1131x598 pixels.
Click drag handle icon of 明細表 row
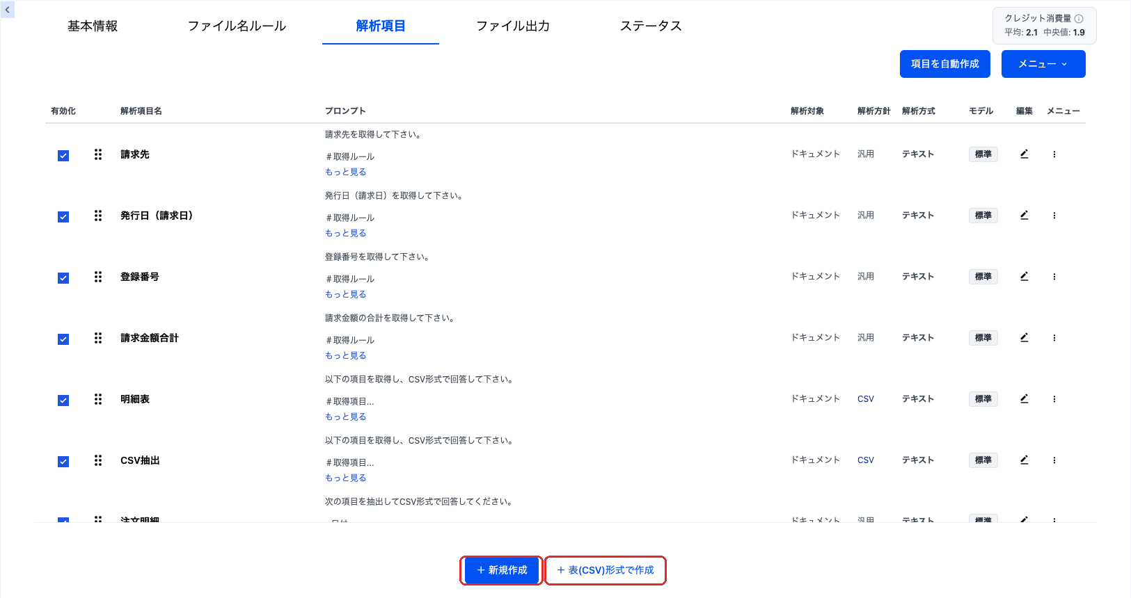point(98,399)
